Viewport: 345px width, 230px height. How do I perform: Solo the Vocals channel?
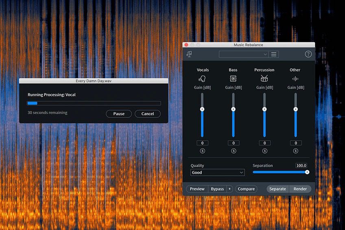point(202,151)
